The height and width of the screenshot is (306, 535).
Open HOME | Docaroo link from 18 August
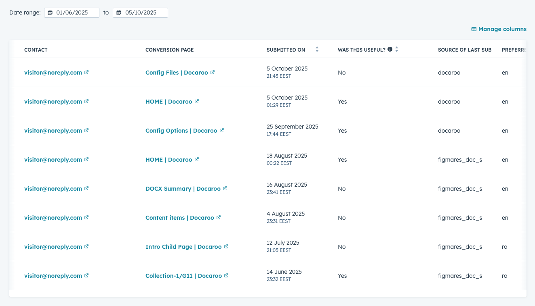169,160
